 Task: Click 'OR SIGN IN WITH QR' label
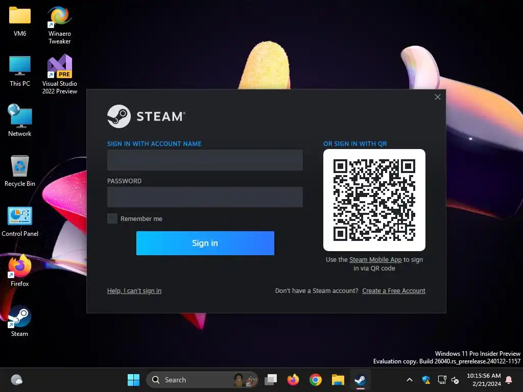point(355,143)
